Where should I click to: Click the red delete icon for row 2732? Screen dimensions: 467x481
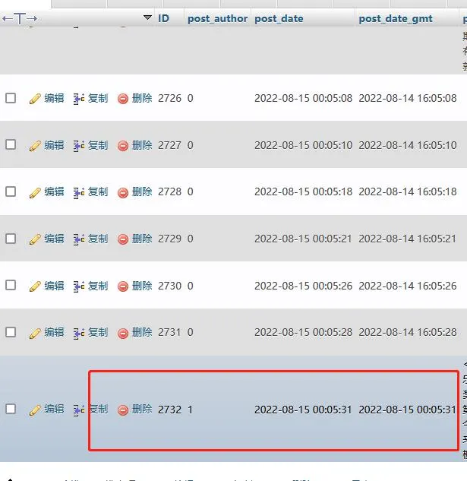pos(123,410)
